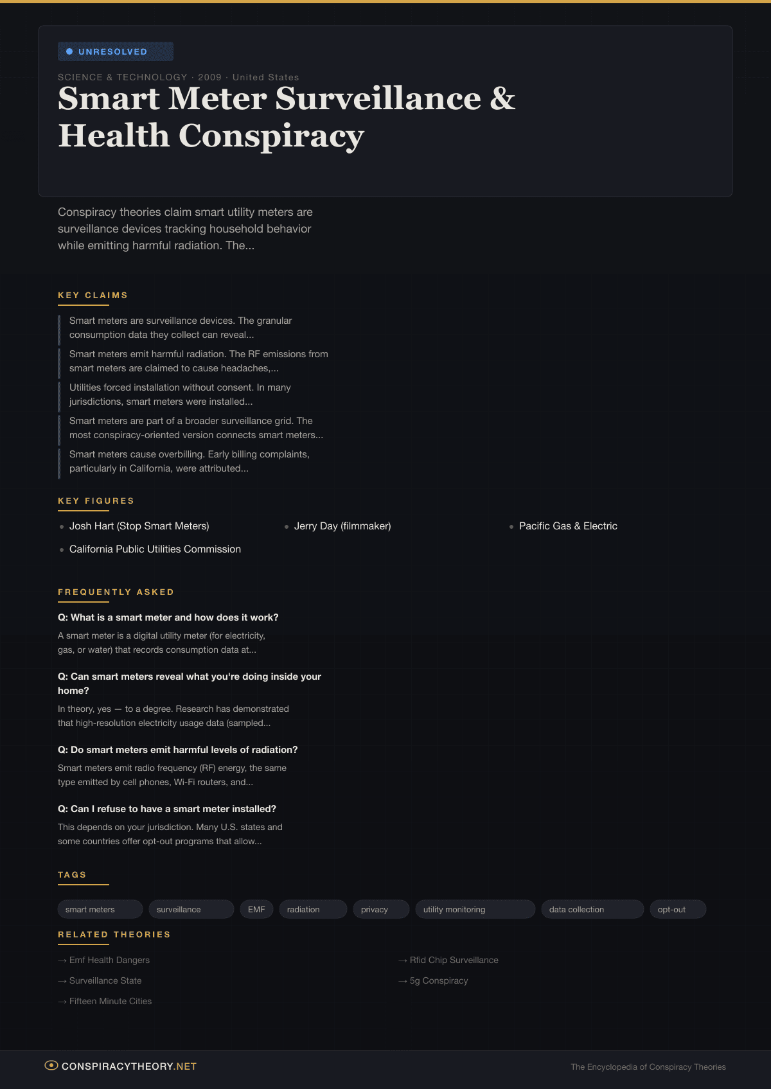Go to Rfid Chip Surveillance theory
The height and width of the screenshot is (1089, 771).
[454, 960]
